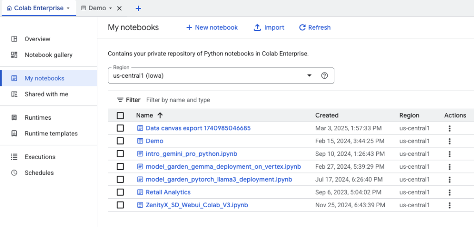474x227 pixels.
Task: Toggle the select-all checkbox in the table header
Action: 120,115
